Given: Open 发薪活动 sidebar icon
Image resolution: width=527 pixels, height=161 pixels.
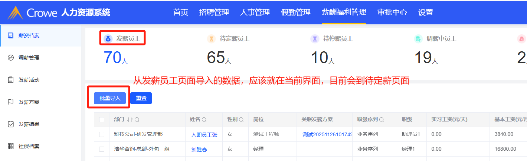Looking at the screenshot, I should pos(11,80).
